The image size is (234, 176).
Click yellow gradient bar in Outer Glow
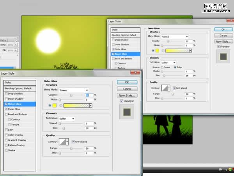coord(76,106)
